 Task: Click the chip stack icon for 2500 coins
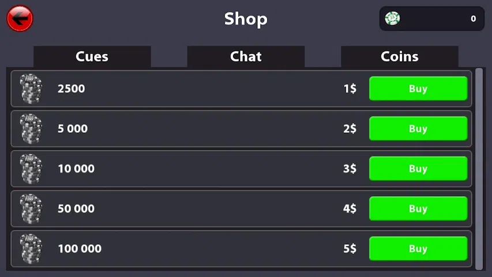click(x=31, y=89)
